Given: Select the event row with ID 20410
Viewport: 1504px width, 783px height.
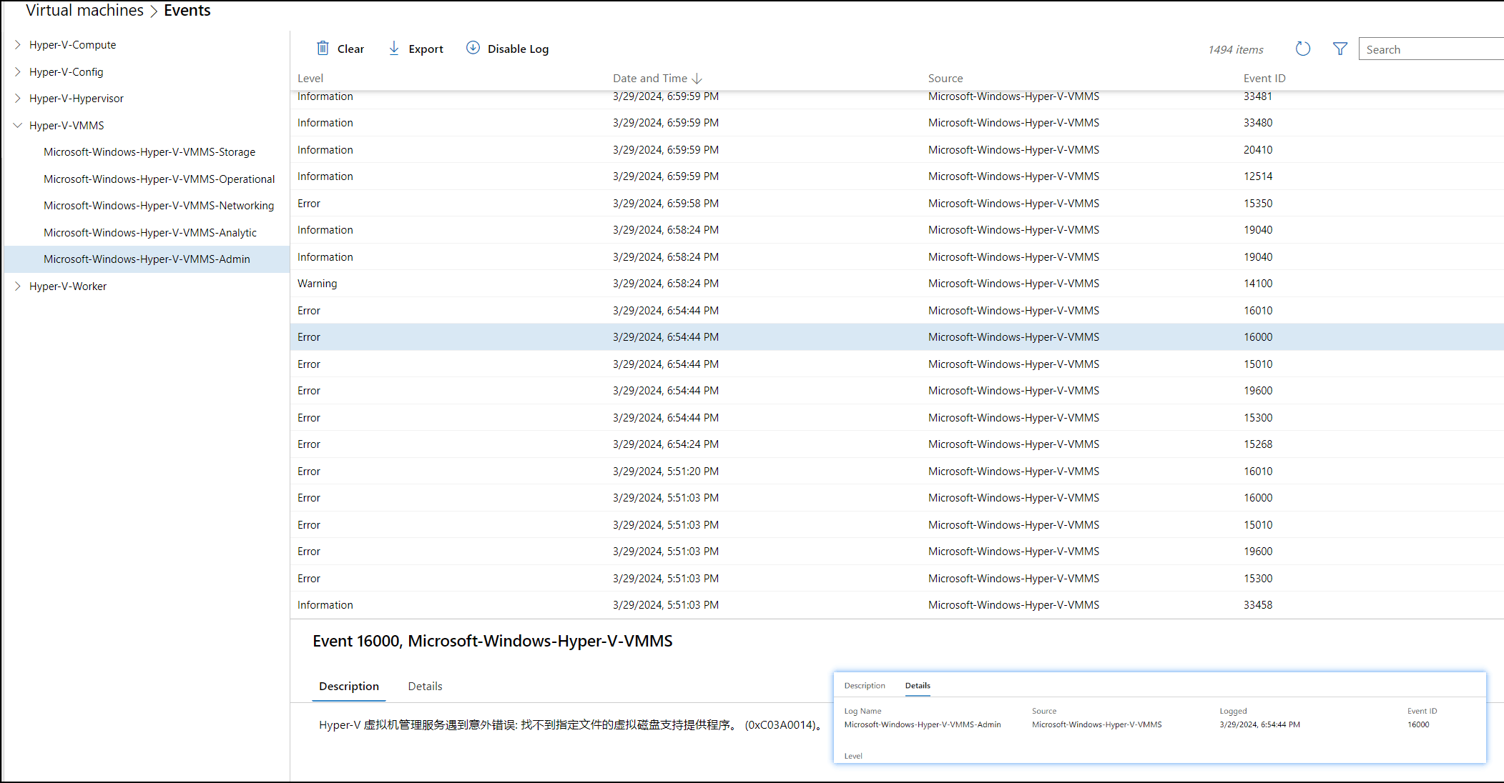Looking at the screenshot, I should 897,150.
